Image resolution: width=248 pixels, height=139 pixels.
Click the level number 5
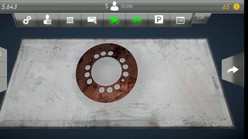(107, 6)
